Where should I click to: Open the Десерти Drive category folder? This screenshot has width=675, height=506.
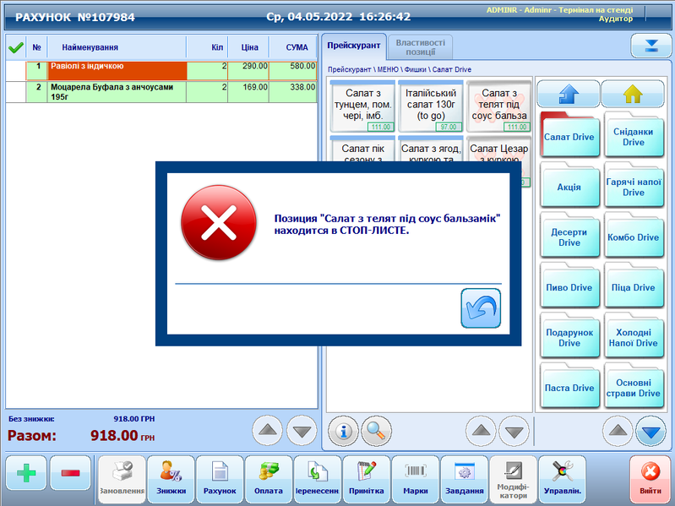tap(569, 237)
